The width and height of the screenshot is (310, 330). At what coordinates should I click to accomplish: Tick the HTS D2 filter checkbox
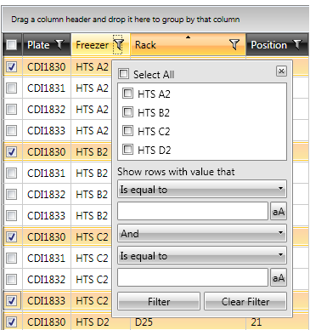127,149
